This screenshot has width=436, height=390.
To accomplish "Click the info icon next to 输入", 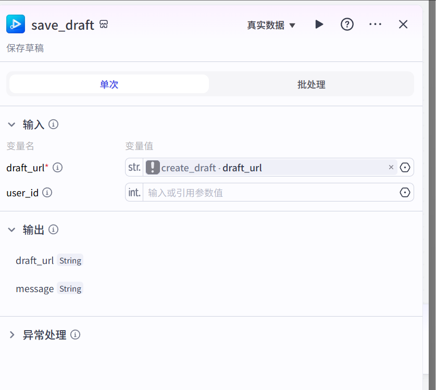I will (x=53, y=124).
